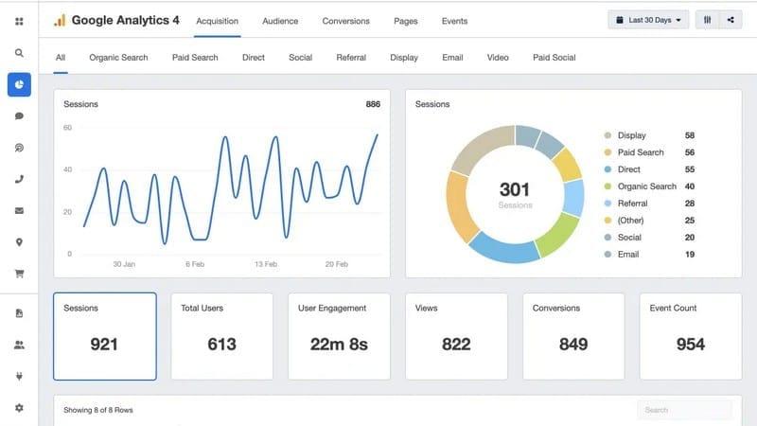Filter by Organic Search channel
Screen dimensions: 757x426
click(118, 58)
